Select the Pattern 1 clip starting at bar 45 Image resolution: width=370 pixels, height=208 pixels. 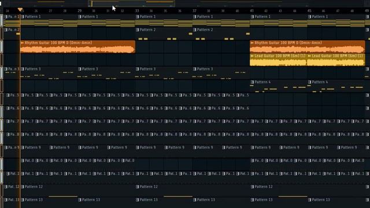pos(336,21)
